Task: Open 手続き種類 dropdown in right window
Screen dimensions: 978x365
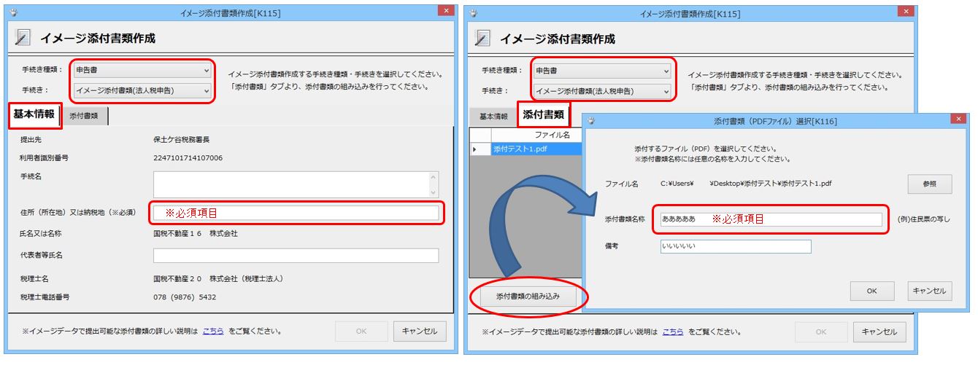Action: click(601, 71)
